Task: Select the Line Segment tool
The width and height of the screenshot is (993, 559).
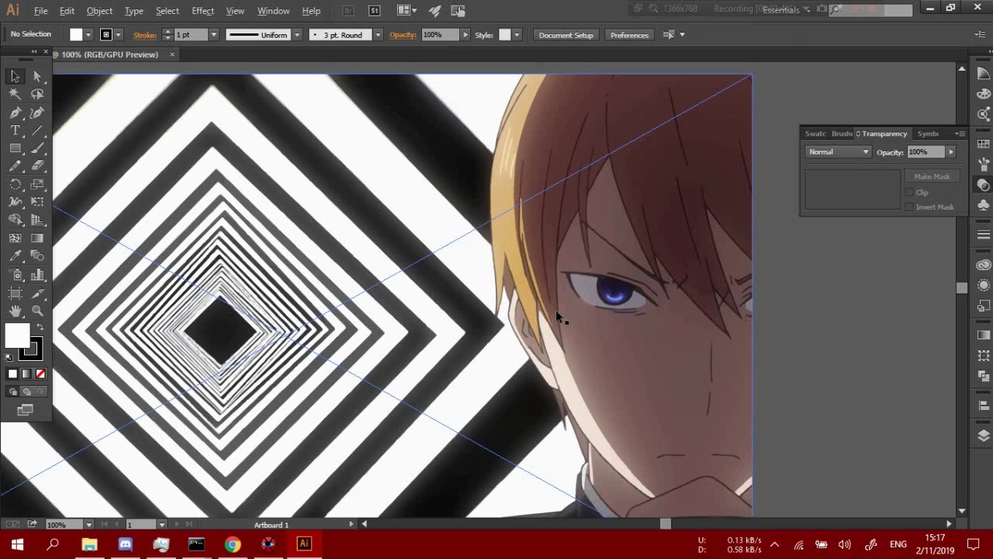Action: (37, 130)
